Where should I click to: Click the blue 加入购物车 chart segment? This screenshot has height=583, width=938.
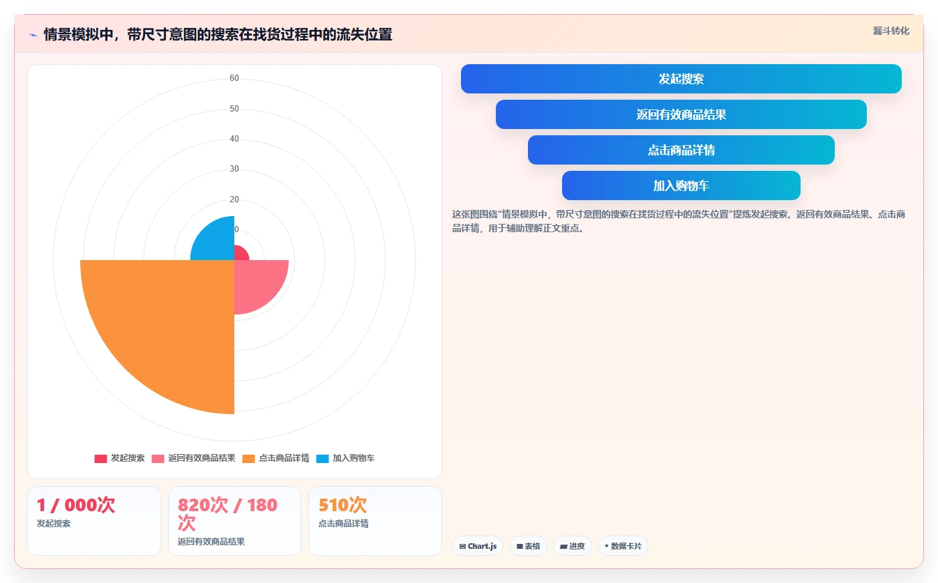pyautogui.click(x=218, y=242)
